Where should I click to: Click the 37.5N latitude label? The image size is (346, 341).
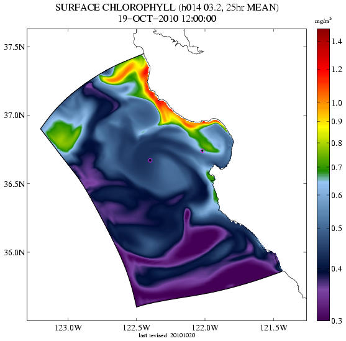14,47
